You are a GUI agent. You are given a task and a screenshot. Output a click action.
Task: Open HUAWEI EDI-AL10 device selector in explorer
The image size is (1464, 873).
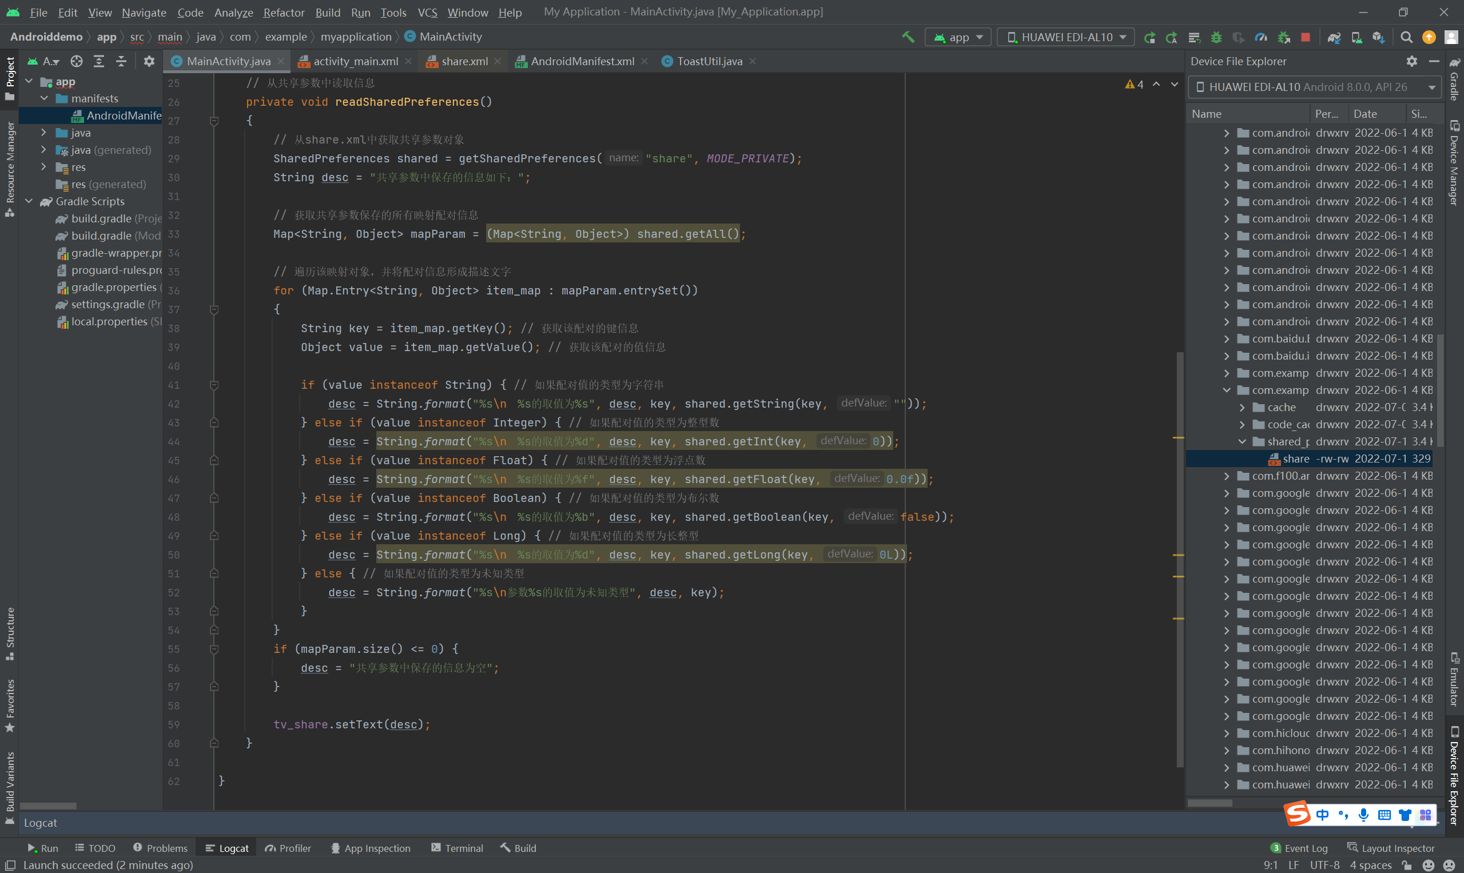click(1315, 87)
